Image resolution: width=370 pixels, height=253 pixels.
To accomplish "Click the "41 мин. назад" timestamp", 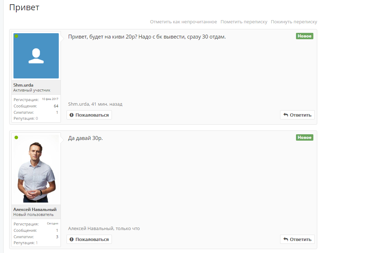I will coord(107,104).
